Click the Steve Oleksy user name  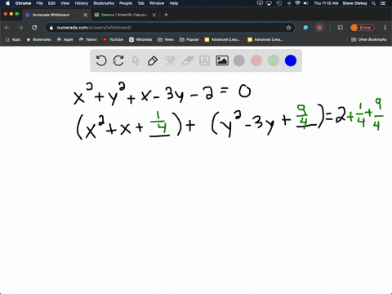tap(354, 3)
